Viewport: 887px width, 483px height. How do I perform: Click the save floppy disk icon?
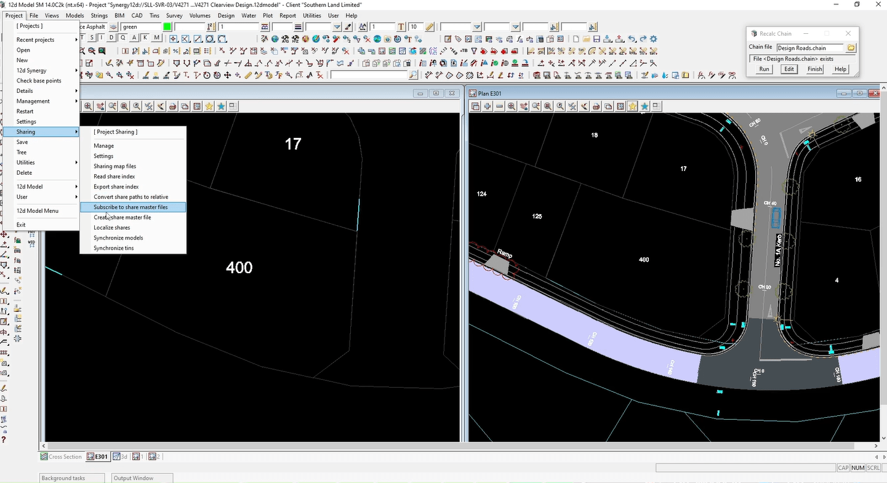(x=596, y=39)
